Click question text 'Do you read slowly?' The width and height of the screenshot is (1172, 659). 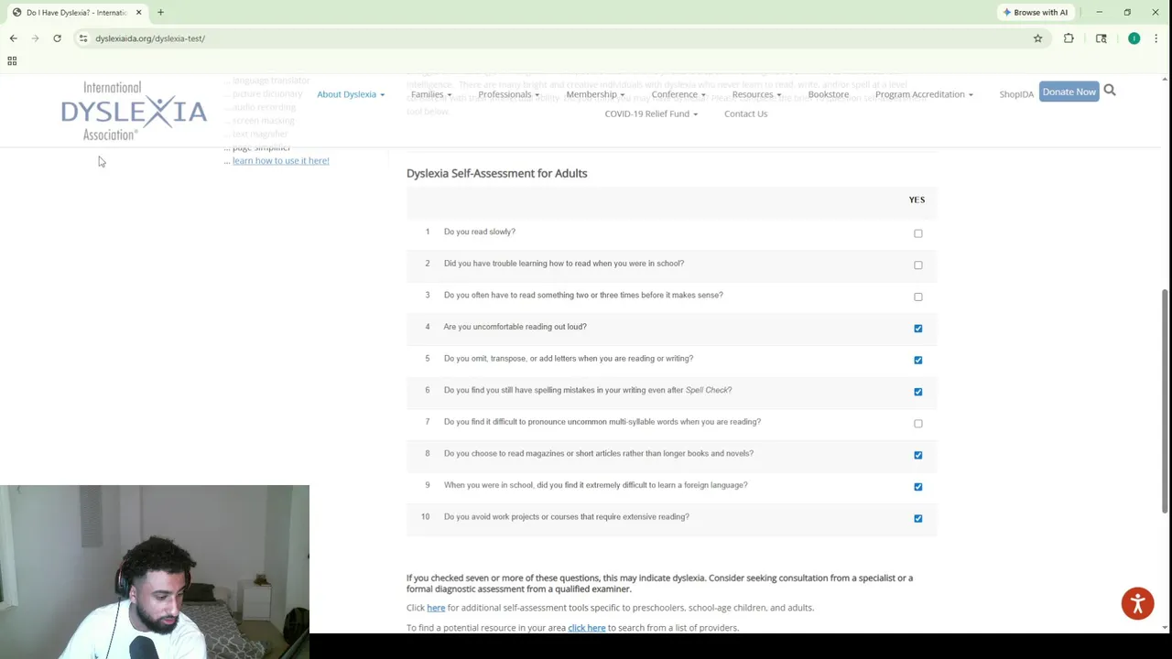coord(480,232)
